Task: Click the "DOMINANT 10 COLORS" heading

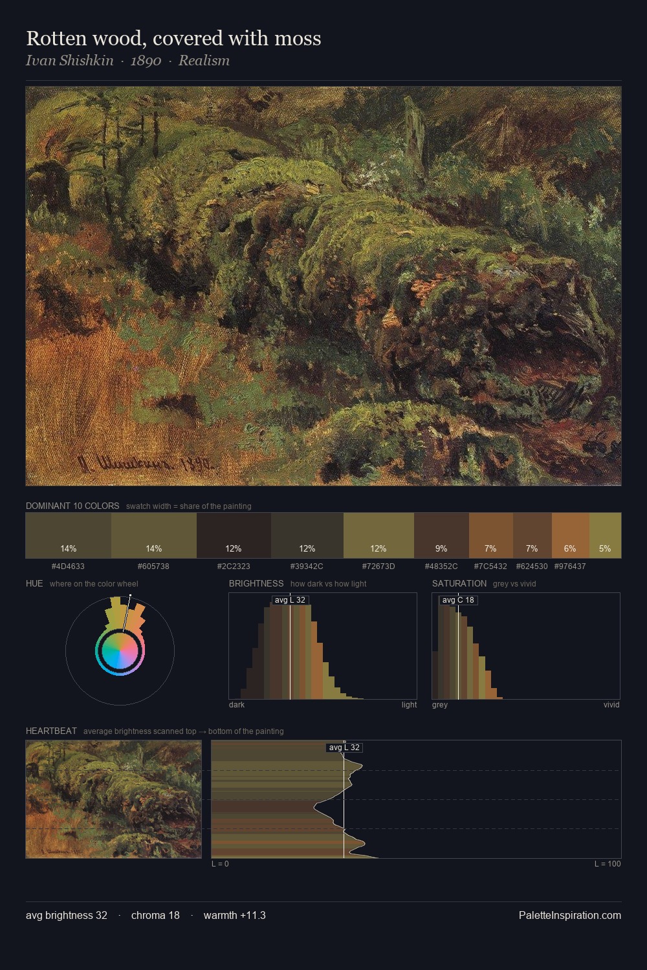Action: pos(72,506)
